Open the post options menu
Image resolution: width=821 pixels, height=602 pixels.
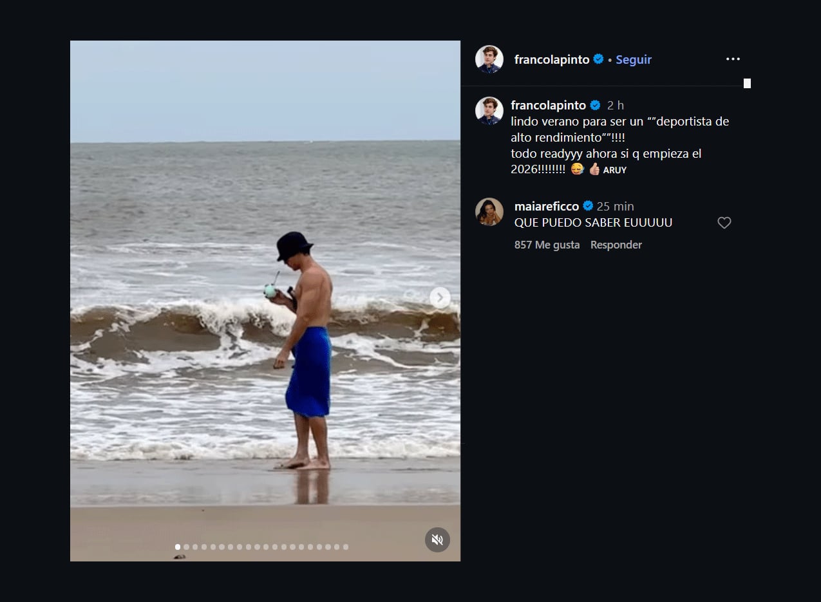coord(733,59)
